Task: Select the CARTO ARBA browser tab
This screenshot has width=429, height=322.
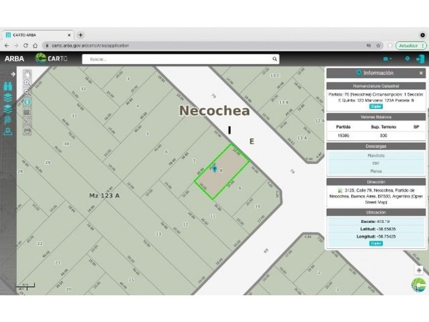Action: pyautogui.click(x=38, y=35)
